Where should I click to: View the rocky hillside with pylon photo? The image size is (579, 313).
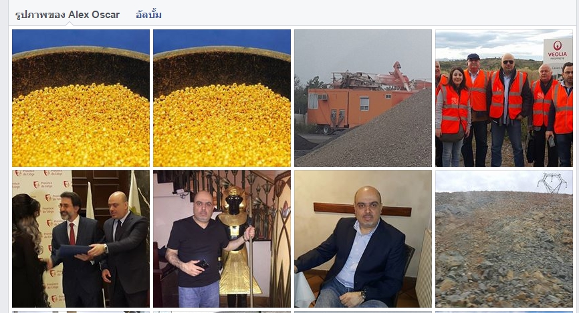click(x=504, y=239)
